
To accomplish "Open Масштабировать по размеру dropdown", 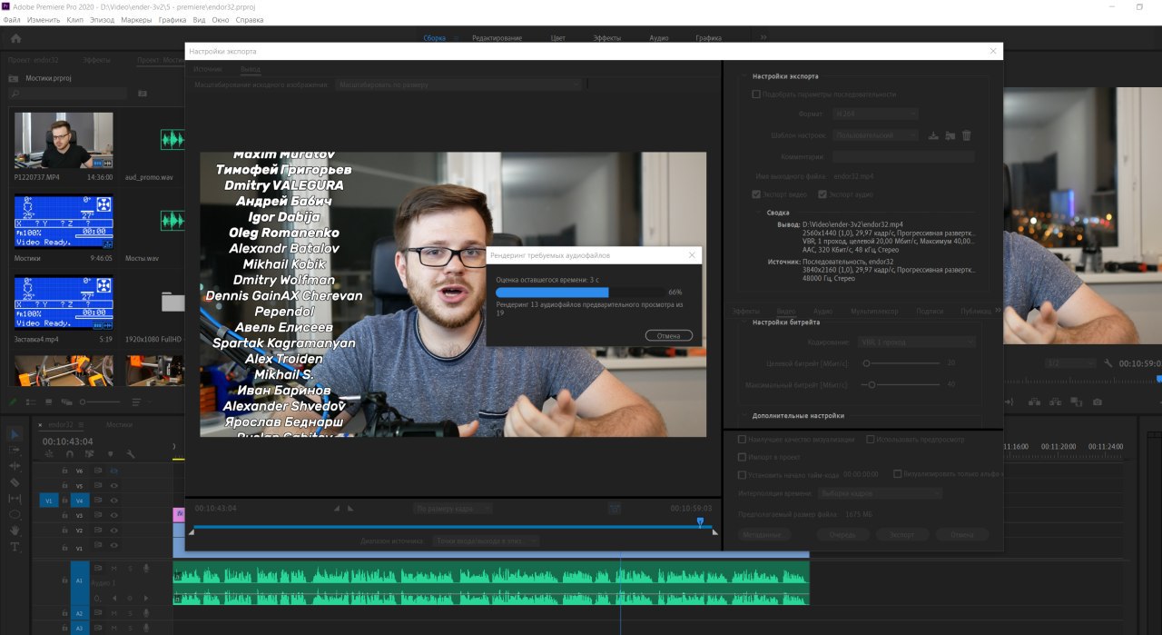I will click(458, 84).
